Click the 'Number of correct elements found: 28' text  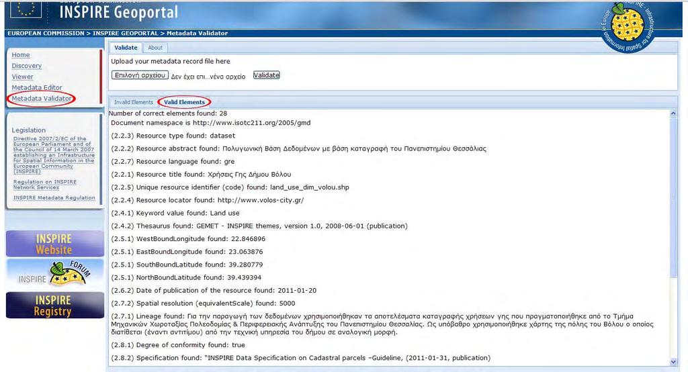pos(167,113)
